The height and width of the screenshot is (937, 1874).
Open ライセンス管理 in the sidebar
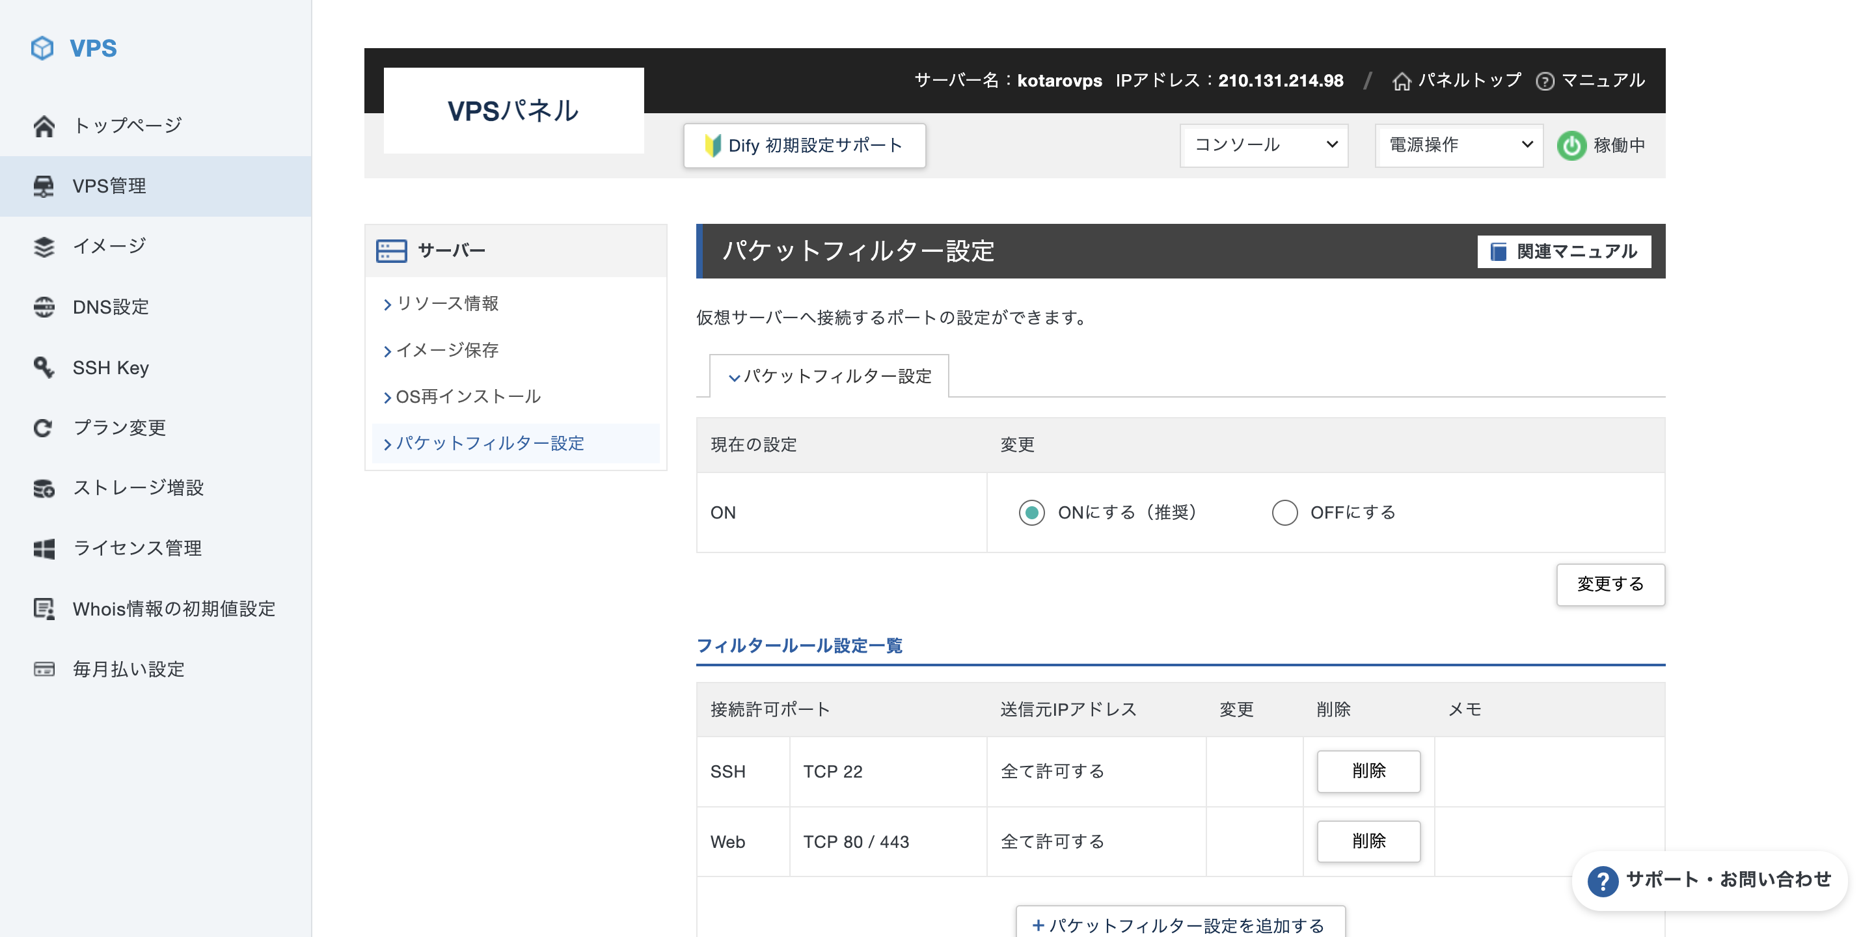(156, 549)
